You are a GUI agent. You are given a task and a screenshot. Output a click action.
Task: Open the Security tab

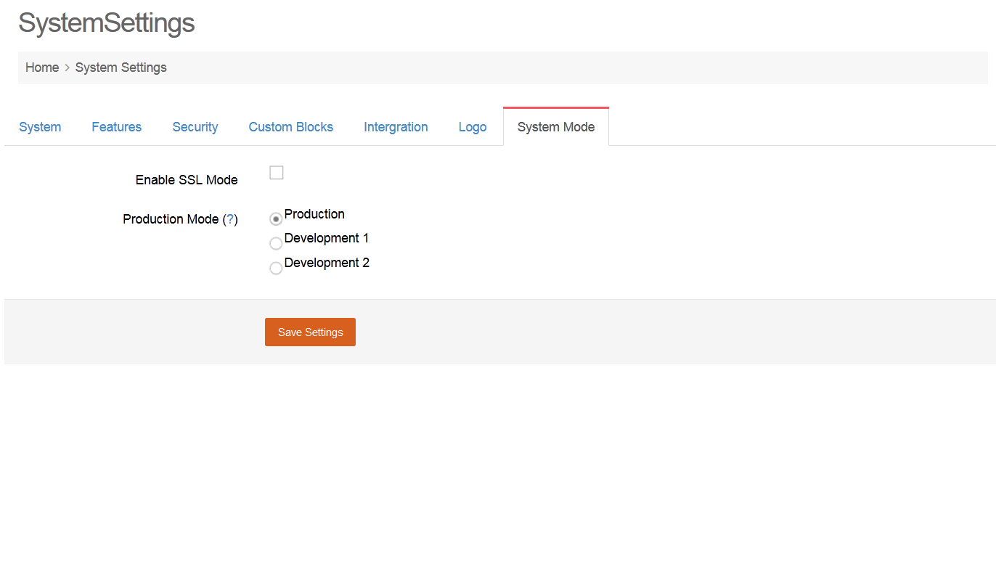195,127
